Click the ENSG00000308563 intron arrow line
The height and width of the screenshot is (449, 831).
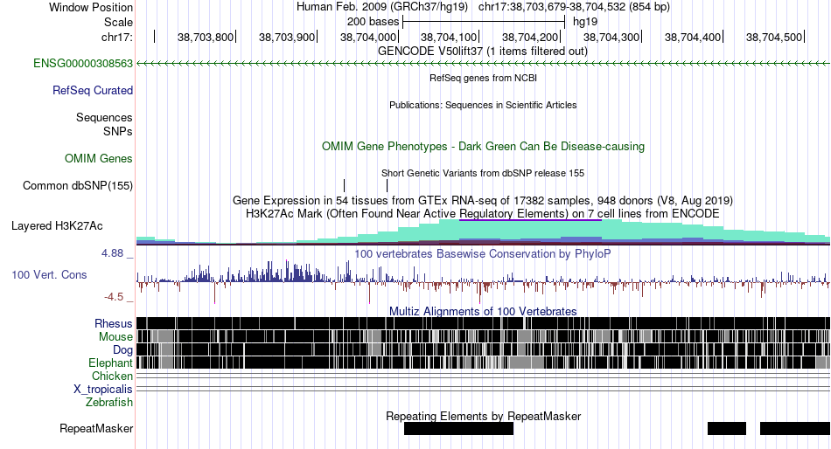(x=483, y=64)
